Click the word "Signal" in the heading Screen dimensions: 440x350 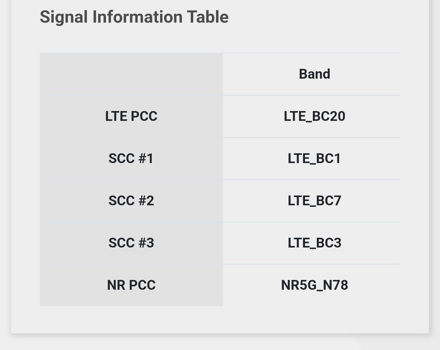point(64,17)
